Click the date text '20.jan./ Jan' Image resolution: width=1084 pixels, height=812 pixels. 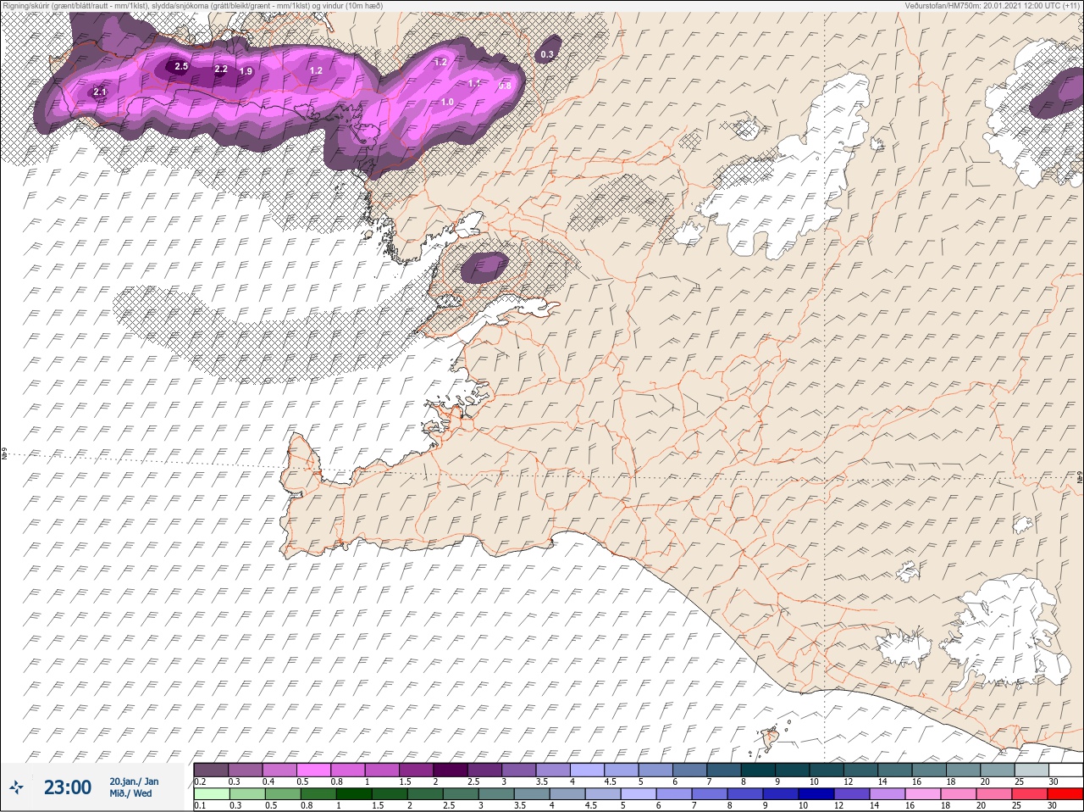click(x=134, y=781)
